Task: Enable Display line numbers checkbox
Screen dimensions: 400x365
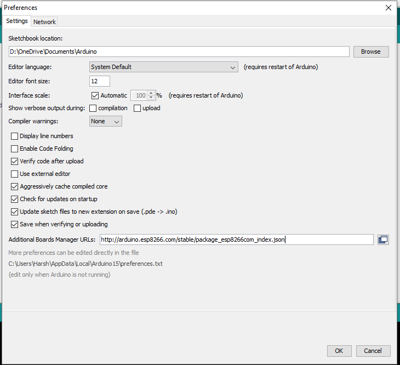Action: pyautogui.click(x=15, y=136)
